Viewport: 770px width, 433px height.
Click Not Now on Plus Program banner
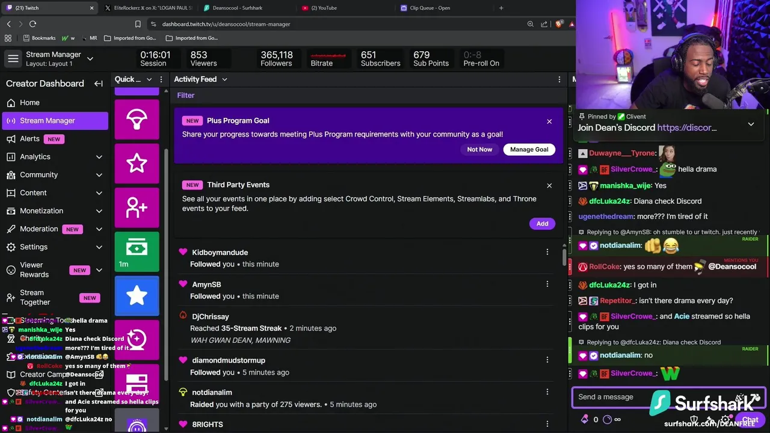coord(479,149)
